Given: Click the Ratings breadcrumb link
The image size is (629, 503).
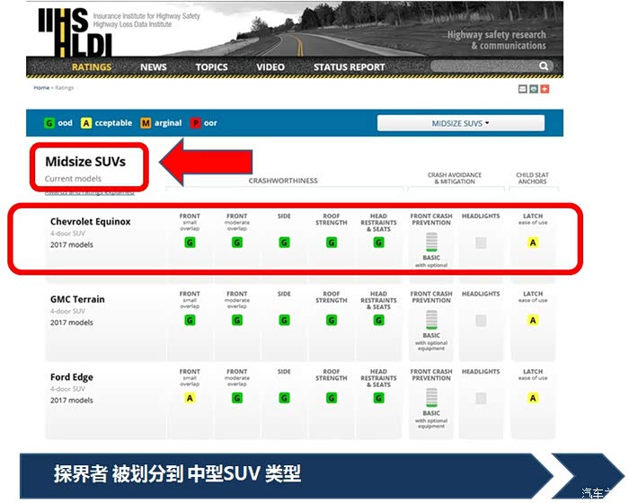Looking at the screenshot, I should point(64,87).
